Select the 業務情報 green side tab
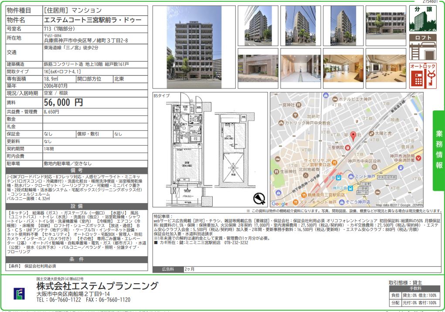445x312 pixels. [439, 150]
